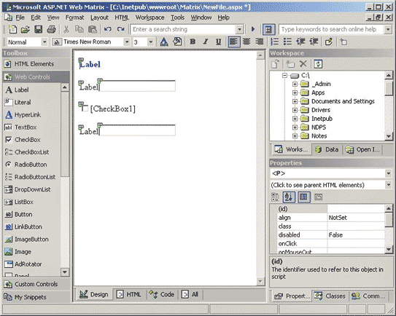Expand the Inetpub folder
This screenshot has width=396, height=316.
point(295,119)
